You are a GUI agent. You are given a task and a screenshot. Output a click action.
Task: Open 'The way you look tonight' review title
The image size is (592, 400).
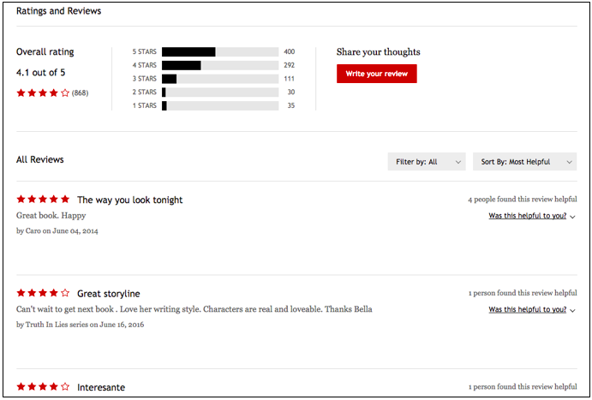click(x=129, y=200)
